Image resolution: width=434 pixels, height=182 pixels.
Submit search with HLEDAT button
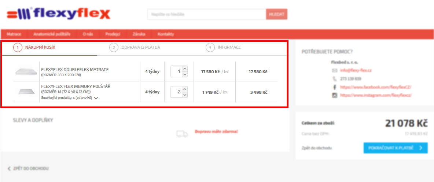coord(277,14)
